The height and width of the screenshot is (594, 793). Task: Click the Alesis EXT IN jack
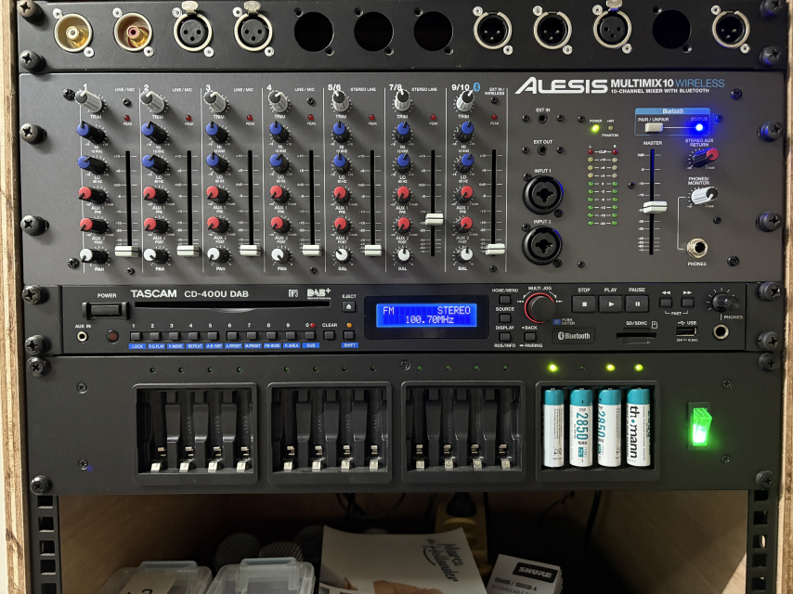(542, 120)
